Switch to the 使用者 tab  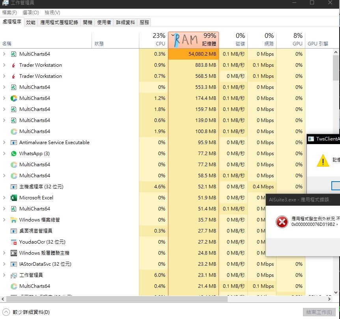pyautogui.click(x=104, y=23)
